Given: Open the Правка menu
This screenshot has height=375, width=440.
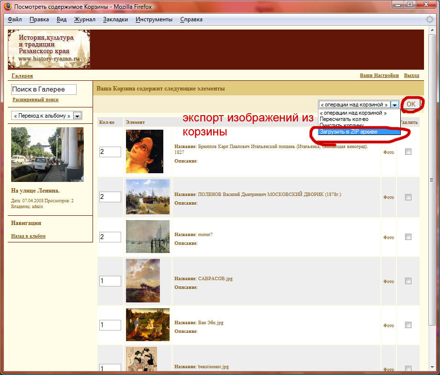Looking at the screenshot, I should [x=39, y=19].
